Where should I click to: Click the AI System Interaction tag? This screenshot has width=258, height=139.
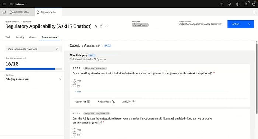tap(95, 69)
